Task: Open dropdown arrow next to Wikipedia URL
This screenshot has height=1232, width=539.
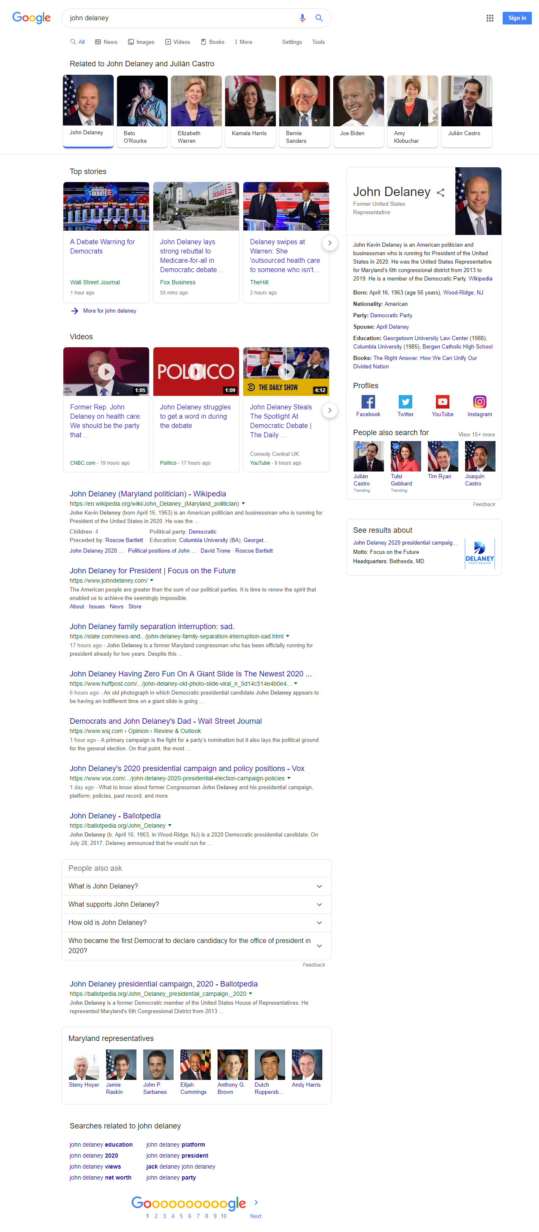Action: click(243, 504)
